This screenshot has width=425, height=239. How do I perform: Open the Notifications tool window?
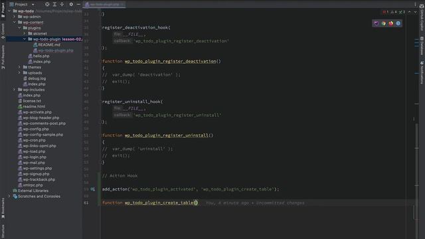coord(422,72)
